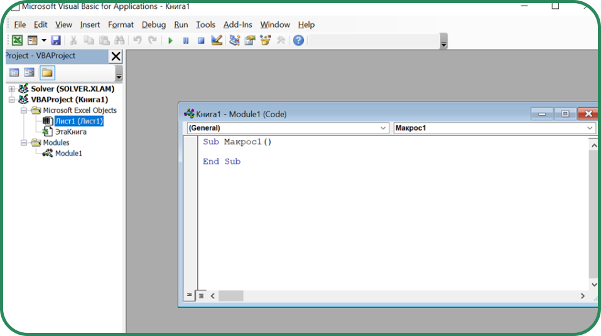Viewport: 601px width, 336px height.
Task: Expand the Solver (SOLVER.XLAM) project node
Action: 12,89
